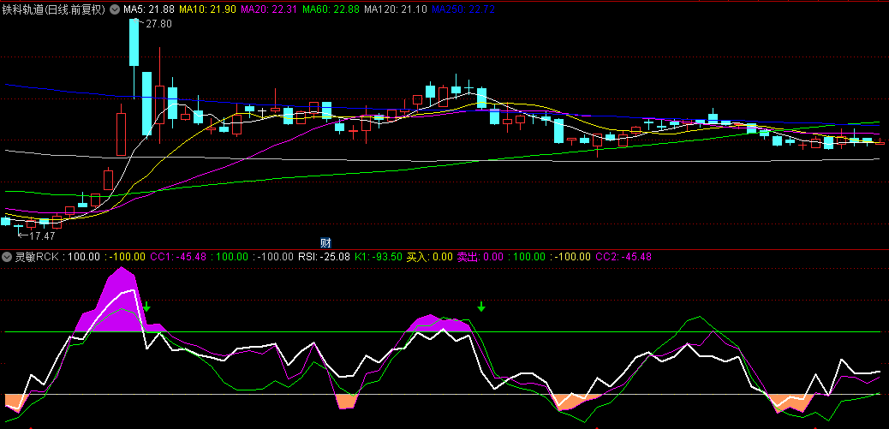Click the 买入 buy signal label

pos(428,256)
